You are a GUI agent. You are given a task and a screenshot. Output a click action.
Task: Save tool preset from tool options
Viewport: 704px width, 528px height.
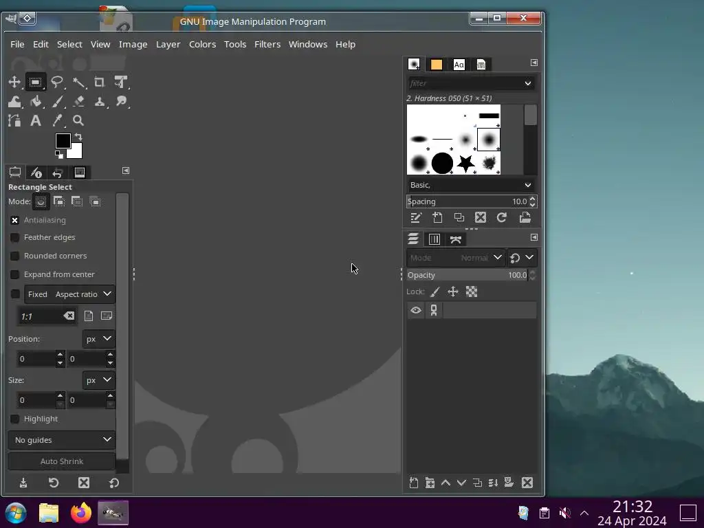23,483
